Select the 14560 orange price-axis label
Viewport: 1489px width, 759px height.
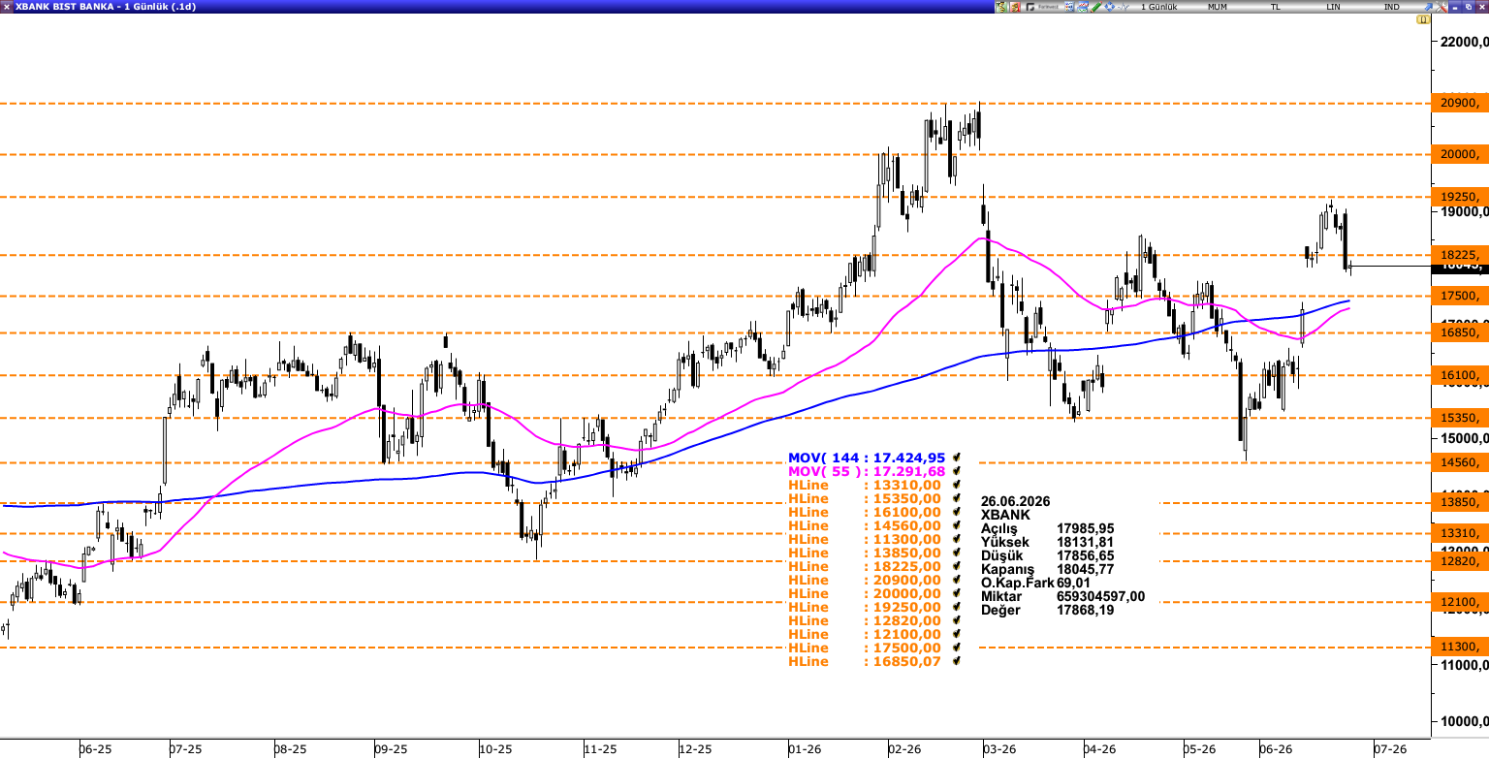click(1460, 462)
